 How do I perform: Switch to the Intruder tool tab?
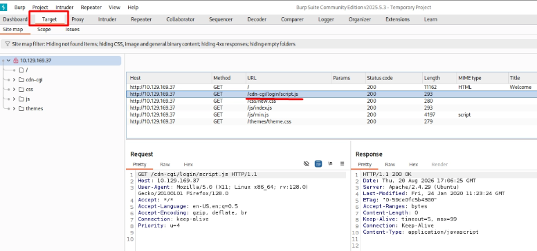107,19
